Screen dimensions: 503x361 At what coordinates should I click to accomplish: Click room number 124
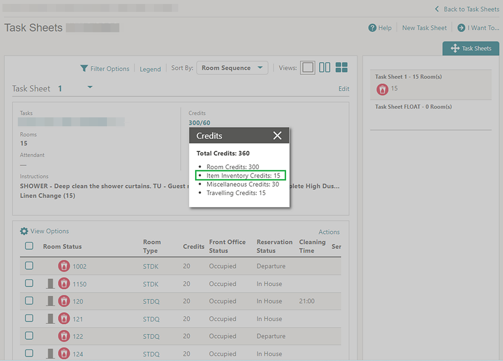(x=78, y=354)
